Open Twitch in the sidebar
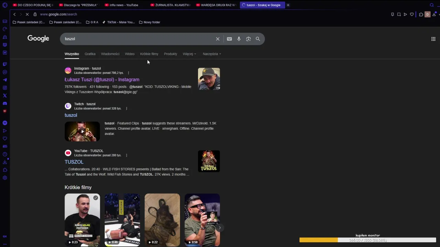 point(5,64)
